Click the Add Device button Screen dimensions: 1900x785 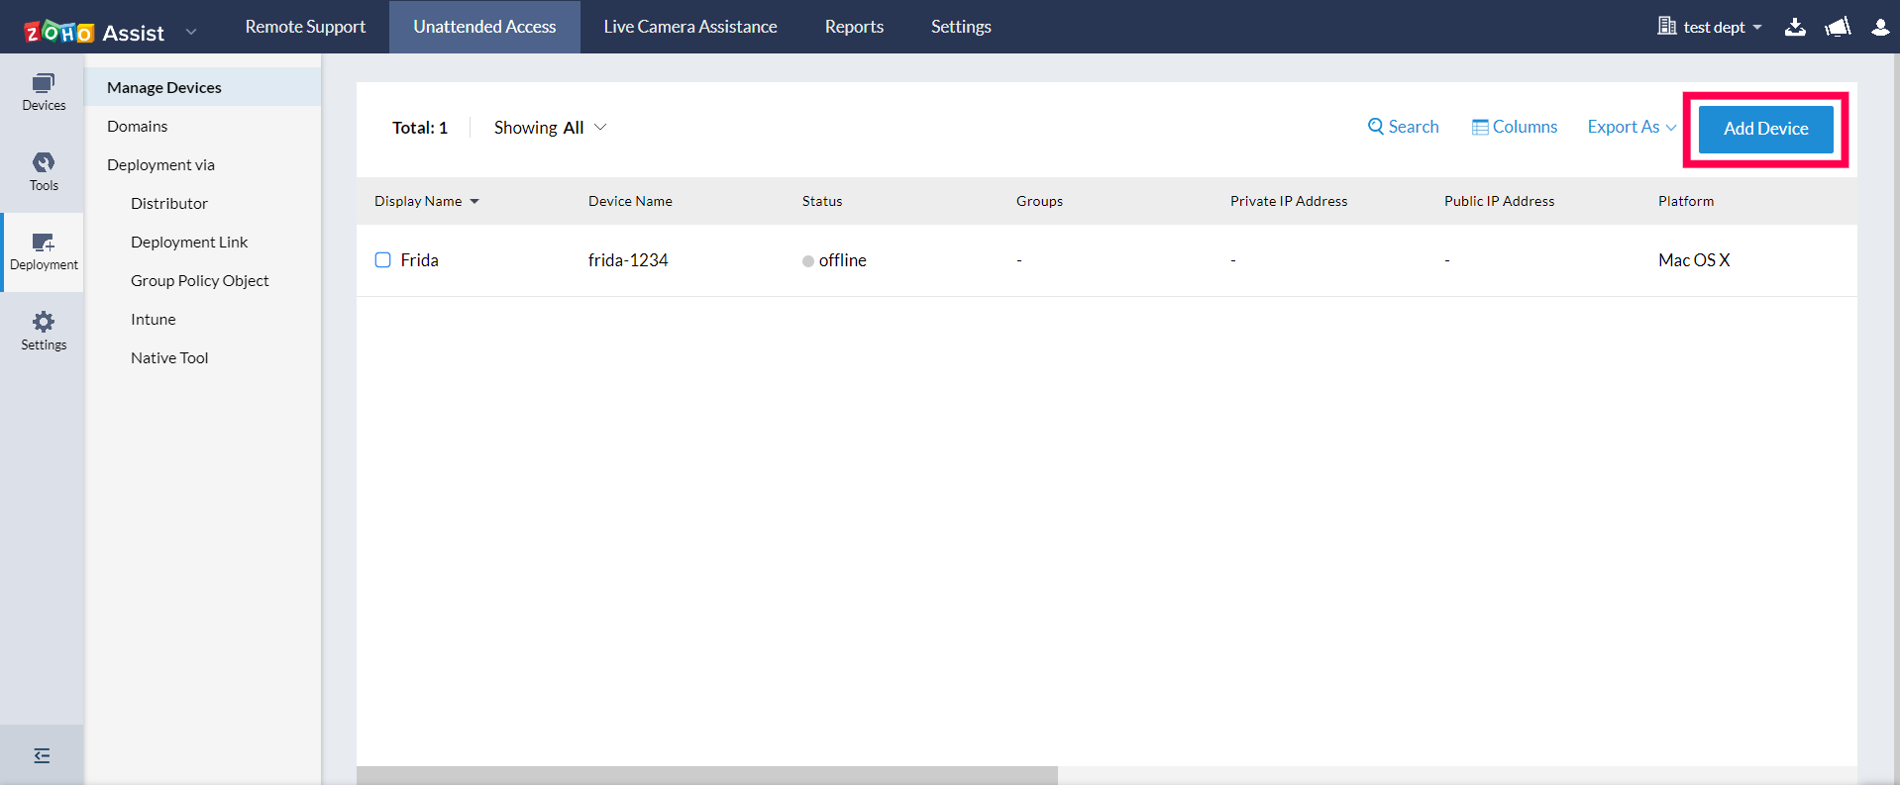coord(1765,129)
